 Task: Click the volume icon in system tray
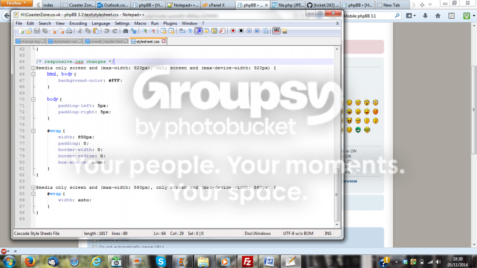(x=438, y=262)
